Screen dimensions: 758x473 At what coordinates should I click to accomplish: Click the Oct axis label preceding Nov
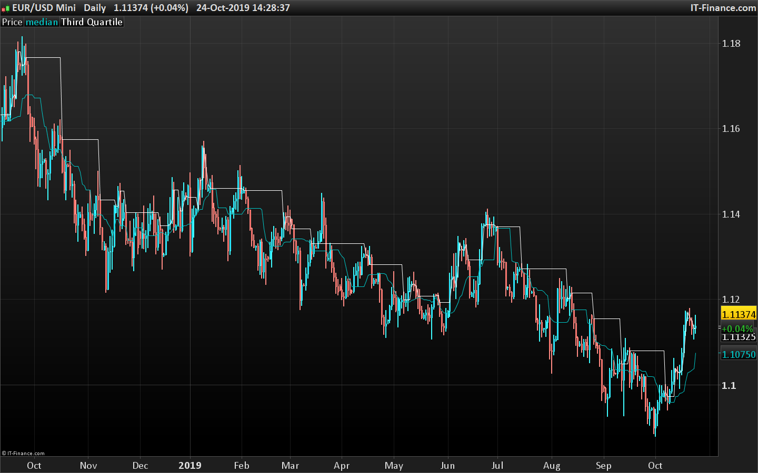[x=34, y=466]
